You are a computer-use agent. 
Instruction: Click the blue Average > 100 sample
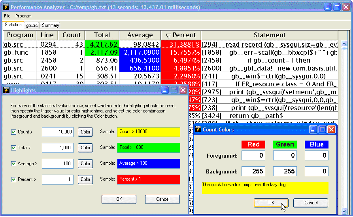[x=149, y=164]
